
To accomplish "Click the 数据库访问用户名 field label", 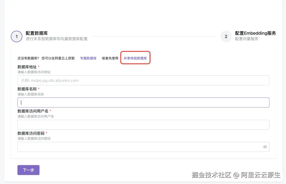I will (x=33, y=111).
